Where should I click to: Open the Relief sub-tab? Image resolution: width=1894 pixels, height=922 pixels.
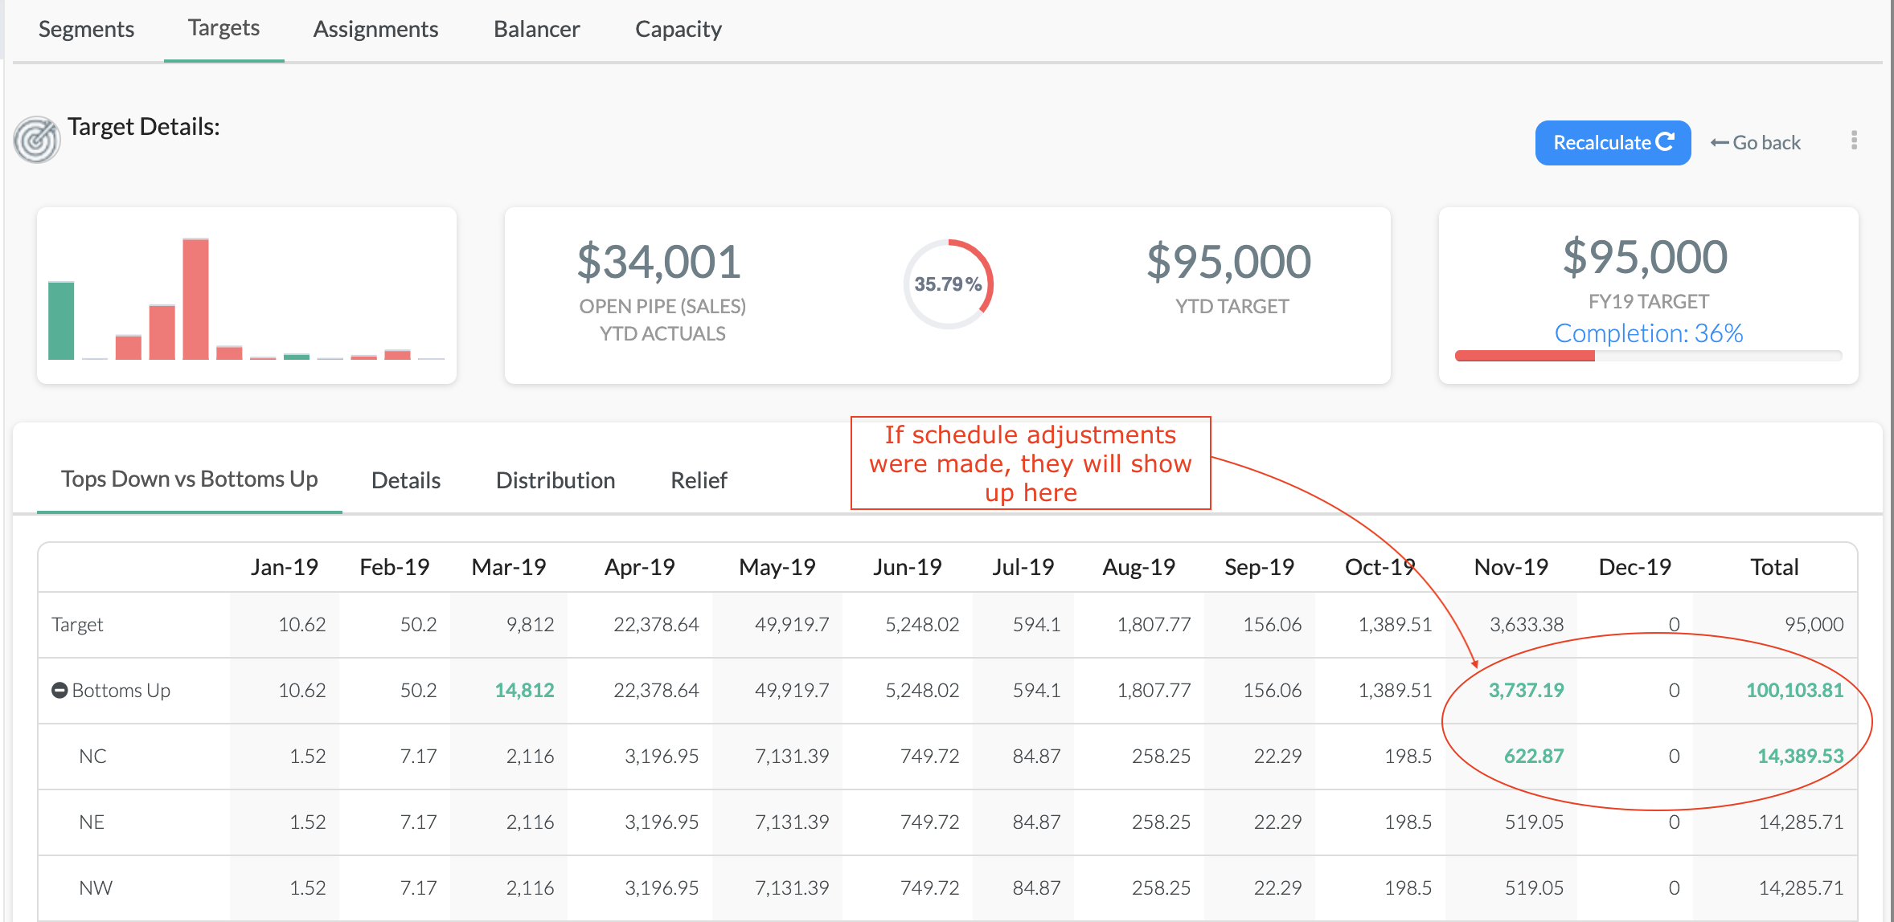[699, 480]
